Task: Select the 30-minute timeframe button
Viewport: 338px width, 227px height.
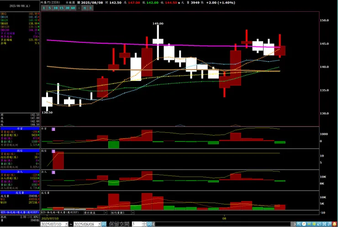Action: coord(67,8)
